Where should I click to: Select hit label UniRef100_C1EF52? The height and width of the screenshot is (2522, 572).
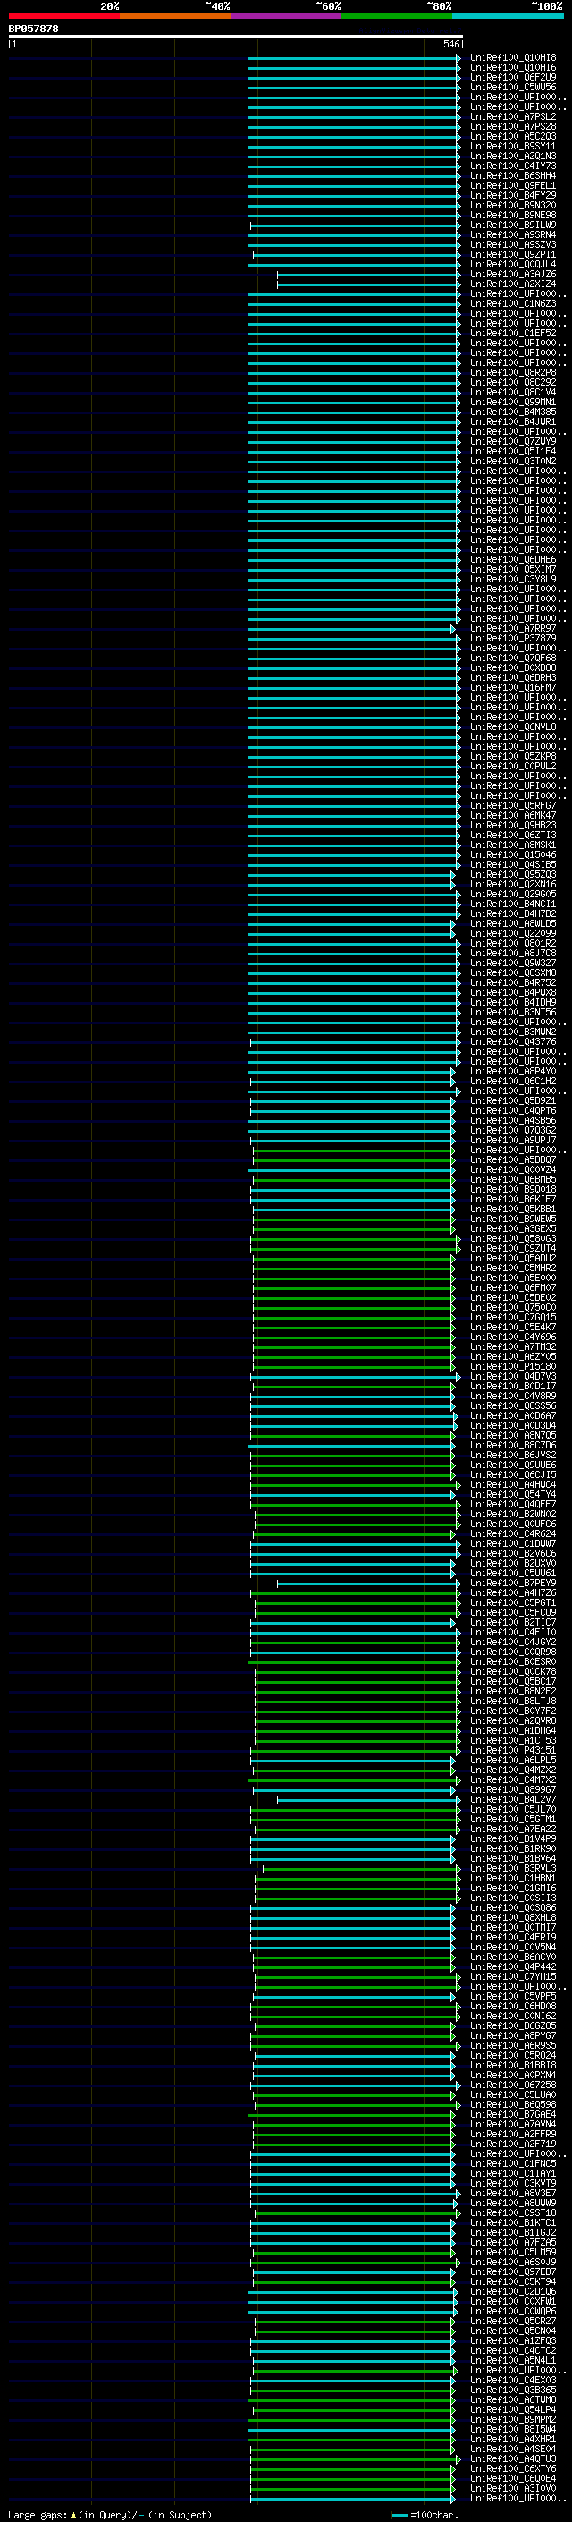pyautogui.click(x=513, y=333)
